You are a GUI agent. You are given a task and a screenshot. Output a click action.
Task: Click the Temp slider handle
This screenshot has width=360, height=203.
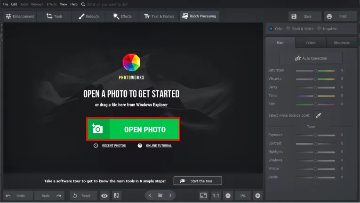(315, 96)
